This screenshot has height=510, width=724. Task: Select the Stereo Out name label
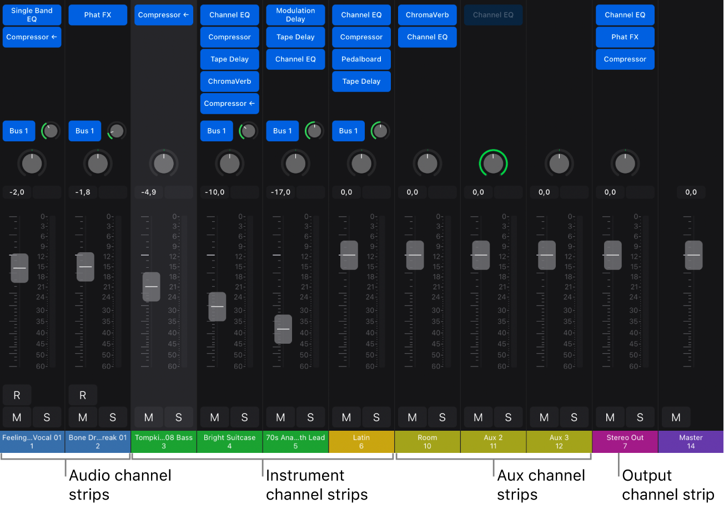click(625, 442)
